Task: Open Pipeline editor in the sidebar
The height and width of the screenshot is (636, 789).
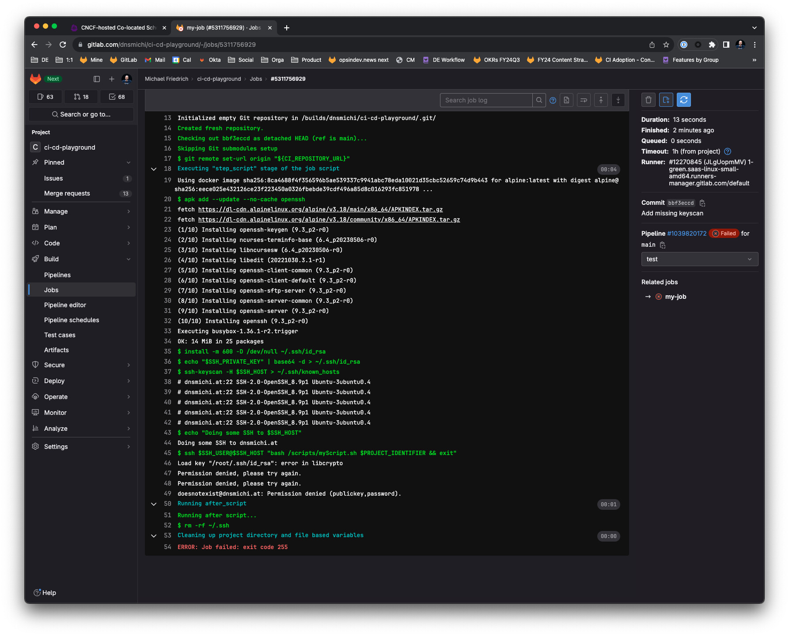Action: coord(65,305)
